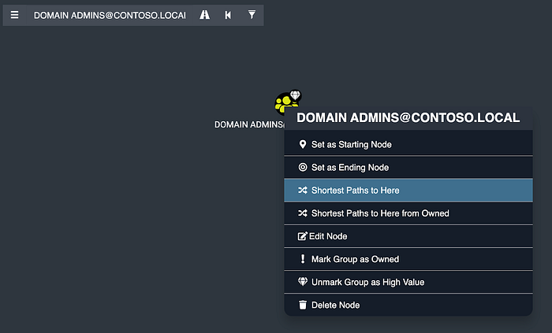
Task: Click the context menu DOMAIN ADMINS@CONTOSO.LOCAL header
Action: (408, 117)
